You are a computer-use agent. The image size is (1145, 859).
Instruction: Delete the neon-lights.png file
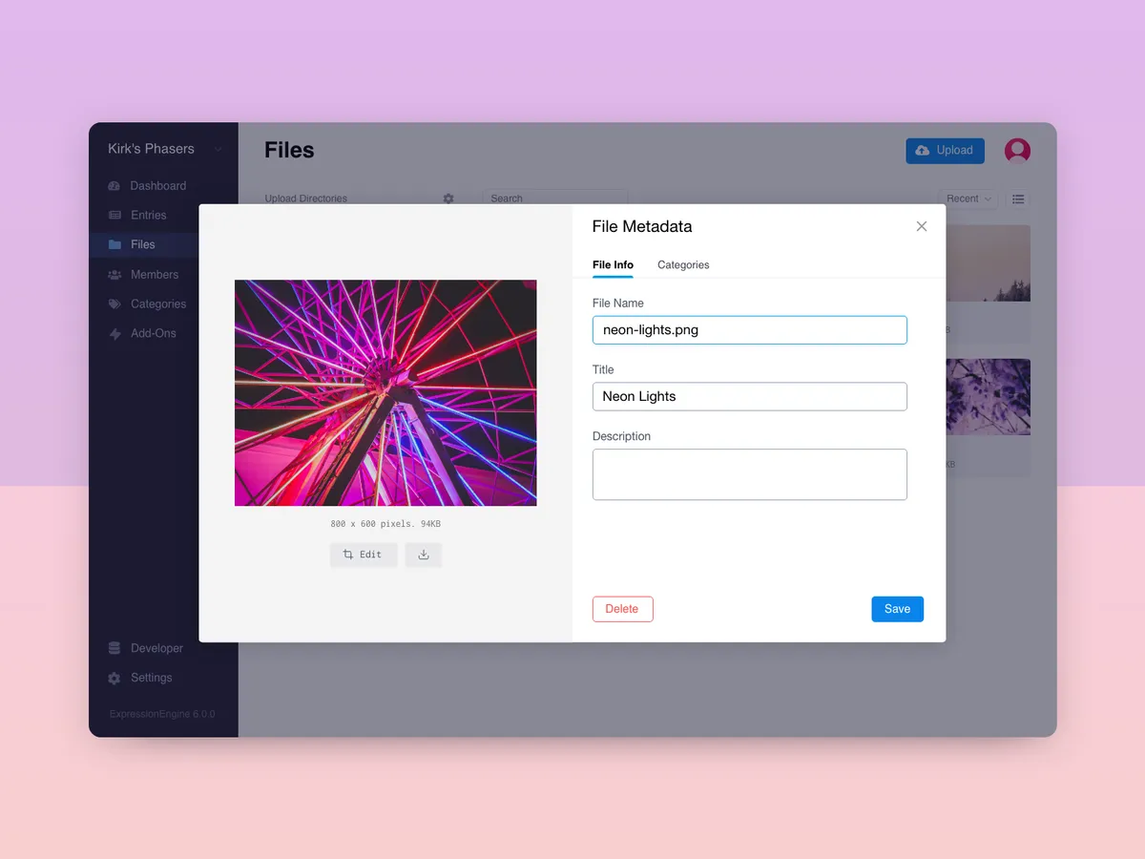coord(622,608)
